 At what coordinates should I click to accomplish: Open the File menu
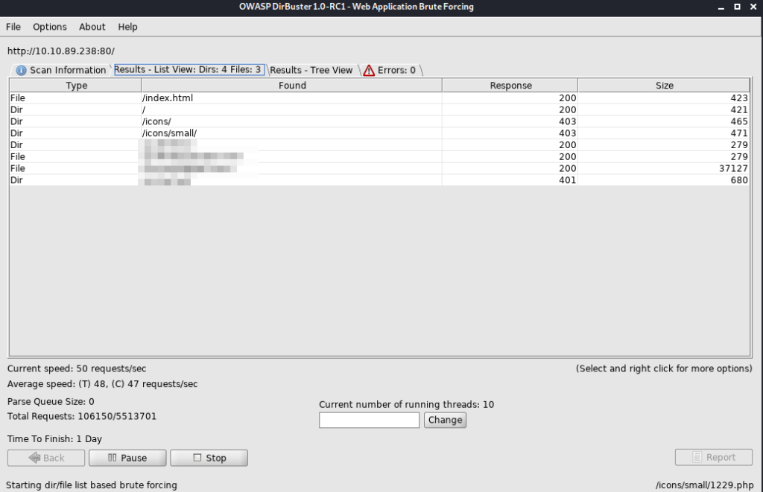click(x=13, y=27)
